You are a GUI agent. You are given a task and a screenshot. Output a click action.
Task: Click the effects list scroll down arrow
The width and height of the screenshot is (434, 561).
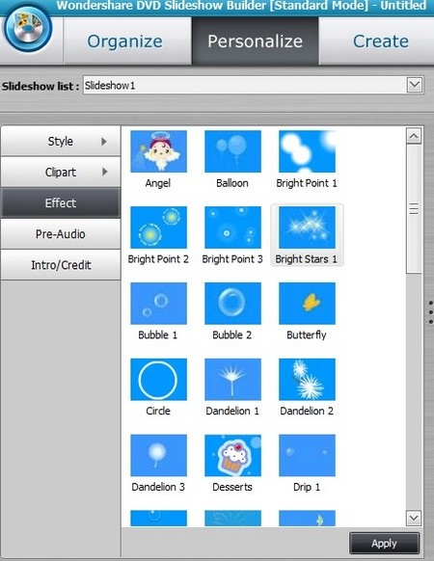(414, 518)
